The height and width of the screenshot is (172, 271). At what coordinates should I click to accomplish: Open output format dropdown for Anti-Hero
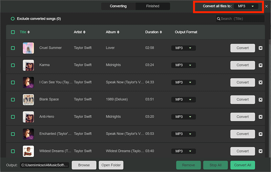click(184, 117)
